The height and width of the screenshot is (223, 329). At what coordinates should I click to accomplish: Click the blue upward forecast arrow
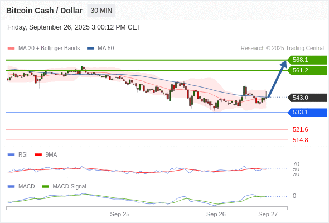(x=277, y=79)
